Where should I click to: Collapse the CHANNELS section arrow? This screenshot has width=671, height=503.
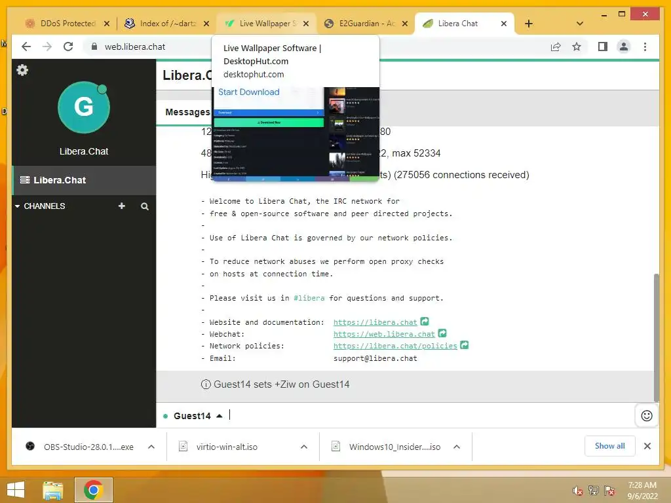point(18,206)
